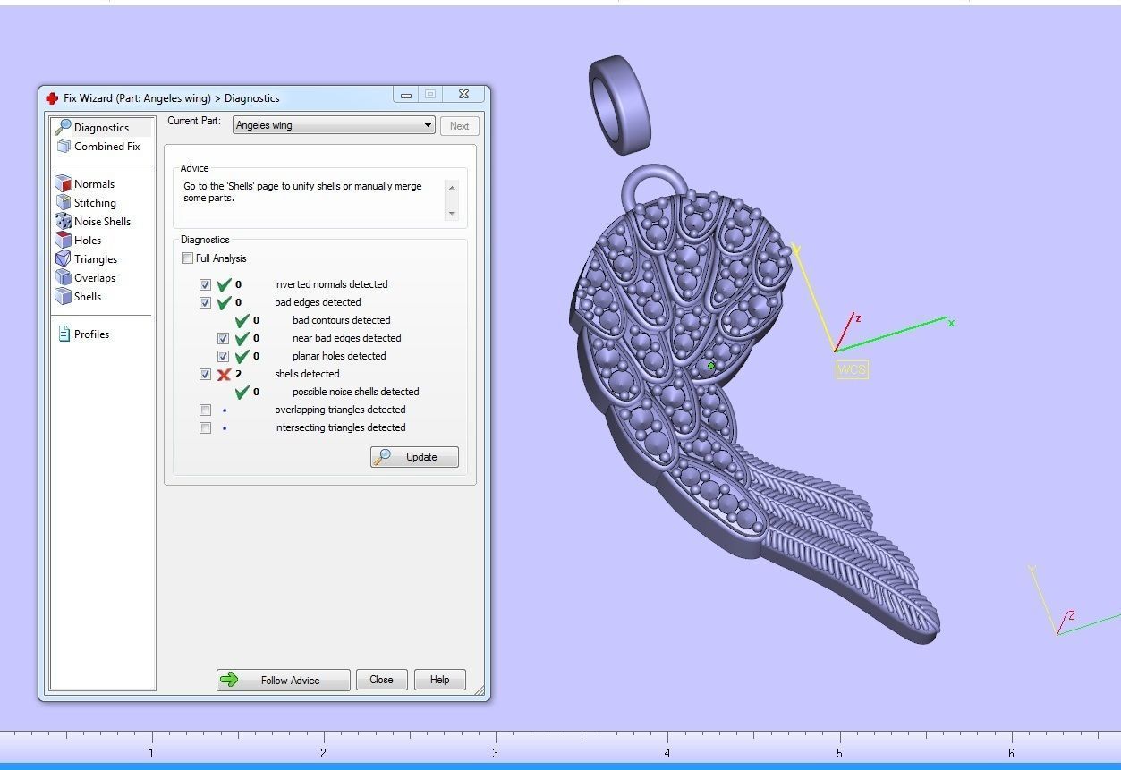1121x770 pixels.
Task: Enable the intersecting triangles detected checkbox
Action: coord(205,427)
